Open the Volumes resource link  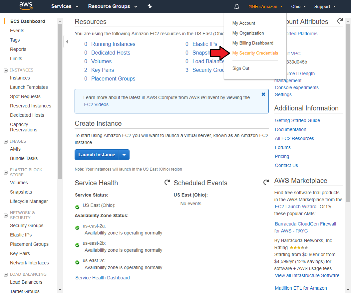pos(102,61)
